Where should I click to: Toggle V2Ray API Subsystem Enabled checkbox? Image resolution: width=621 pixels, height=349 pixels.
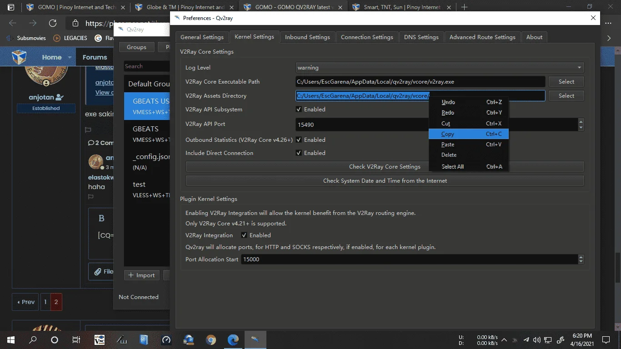(299, 110)
